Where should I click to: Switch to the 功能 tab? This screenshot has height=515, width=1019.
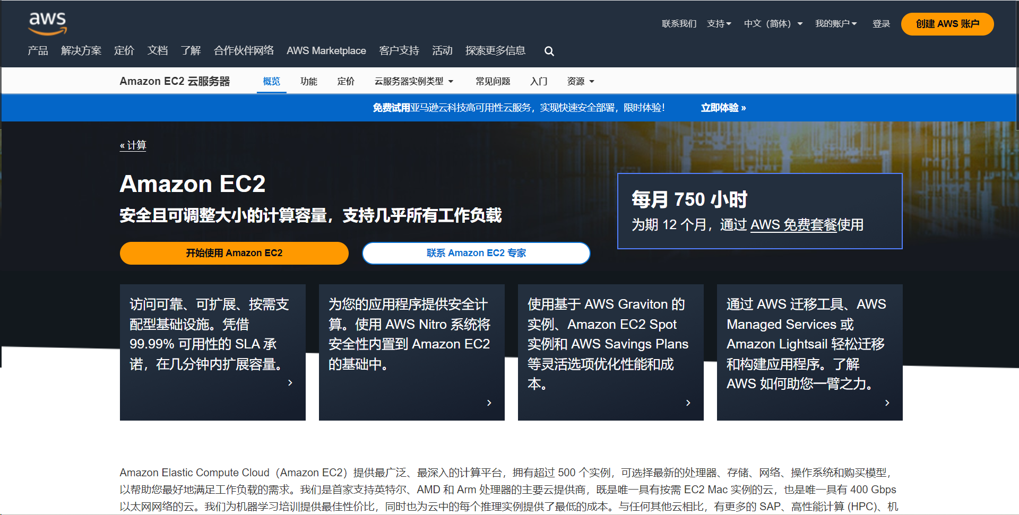coord(309,81)
